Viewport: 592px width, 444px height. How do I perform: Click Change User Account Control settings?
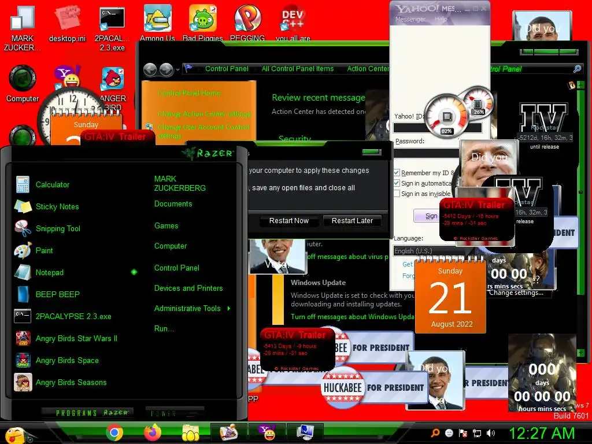coord(203,131)
